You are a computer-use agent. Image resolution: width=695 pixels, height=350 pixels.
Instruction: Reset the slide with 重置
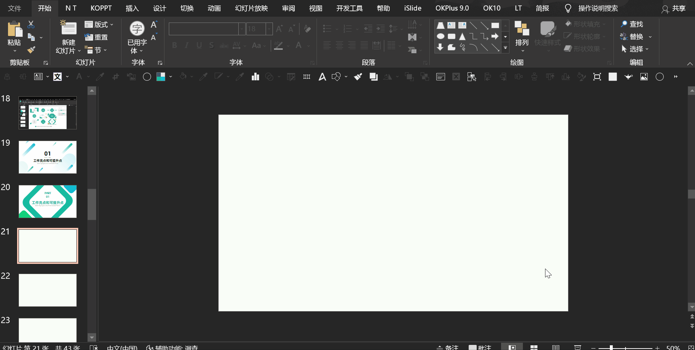[96, 37]
